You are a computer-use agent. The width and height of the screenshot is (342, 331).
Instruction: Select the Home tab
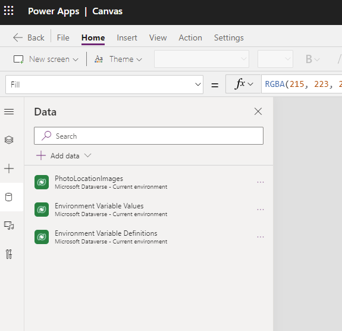pos(93,38)
